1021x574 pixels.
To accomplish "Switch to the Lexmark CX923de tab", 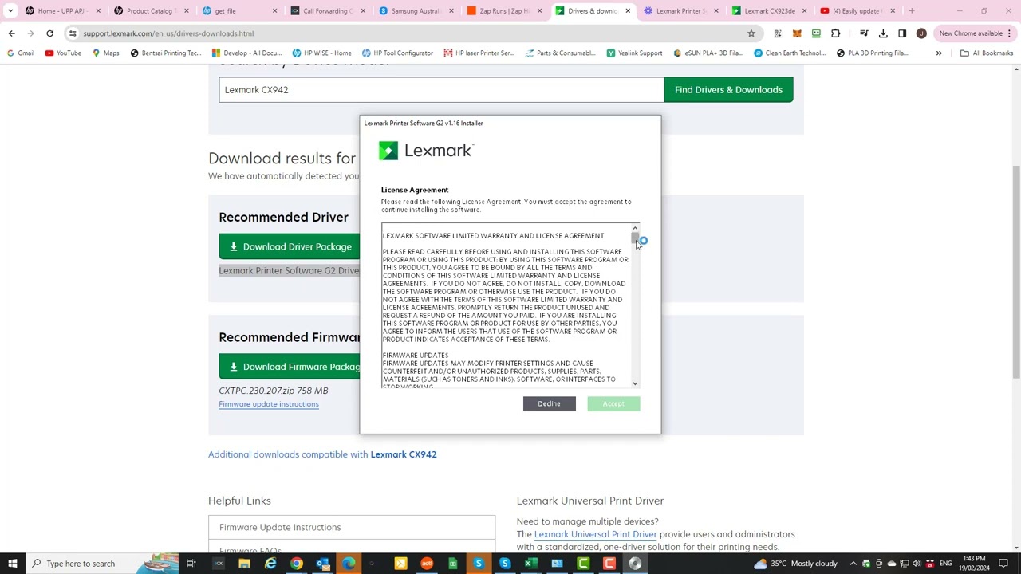I will 768,11.
